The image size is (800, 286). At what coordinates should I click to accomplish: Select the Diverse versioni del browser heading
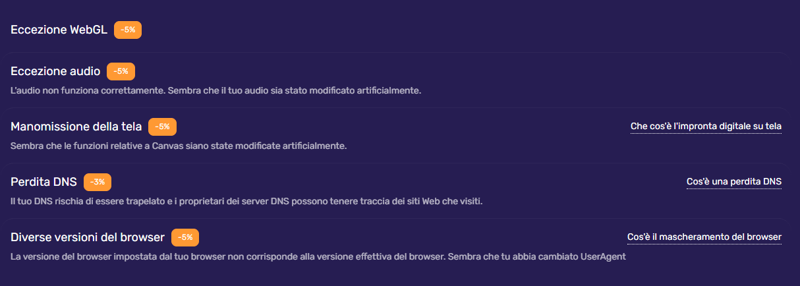[x=88, y=237]
